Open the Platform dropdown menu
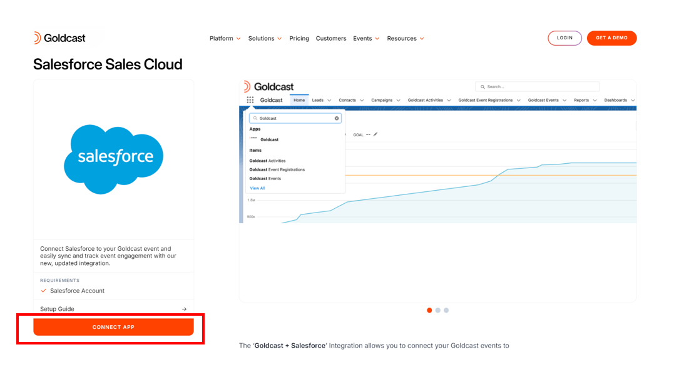 225,39
